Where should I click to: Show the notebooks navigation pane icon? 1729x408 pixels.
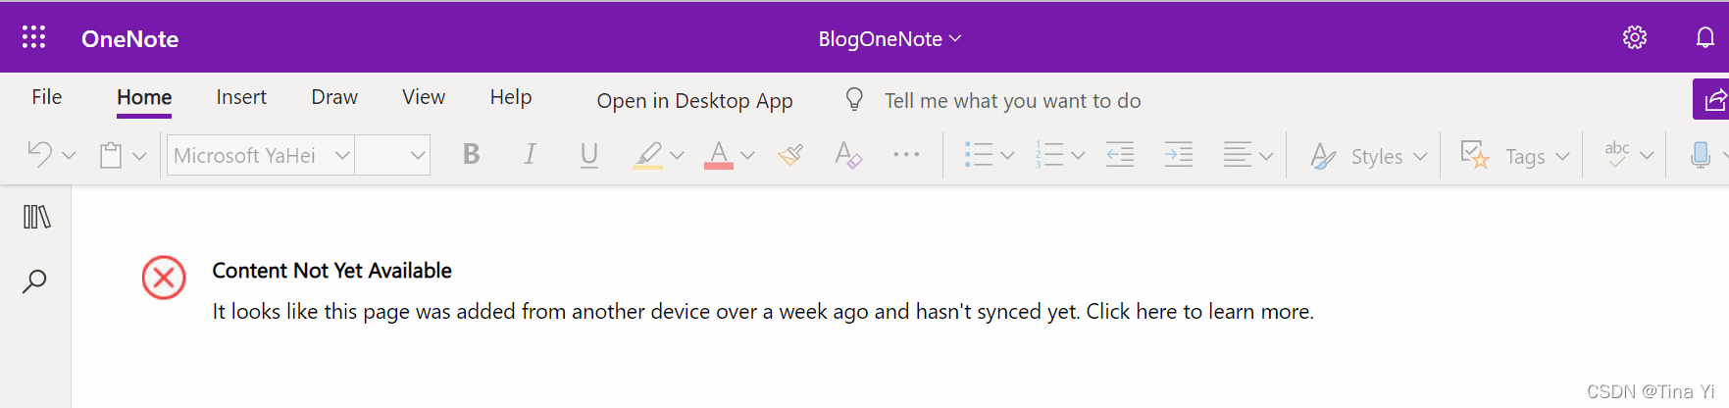36,217
